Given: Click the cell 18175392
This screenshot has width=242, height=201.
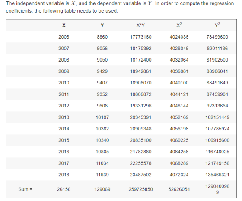Looking at the screenshot, I should [x=140, y=49].
